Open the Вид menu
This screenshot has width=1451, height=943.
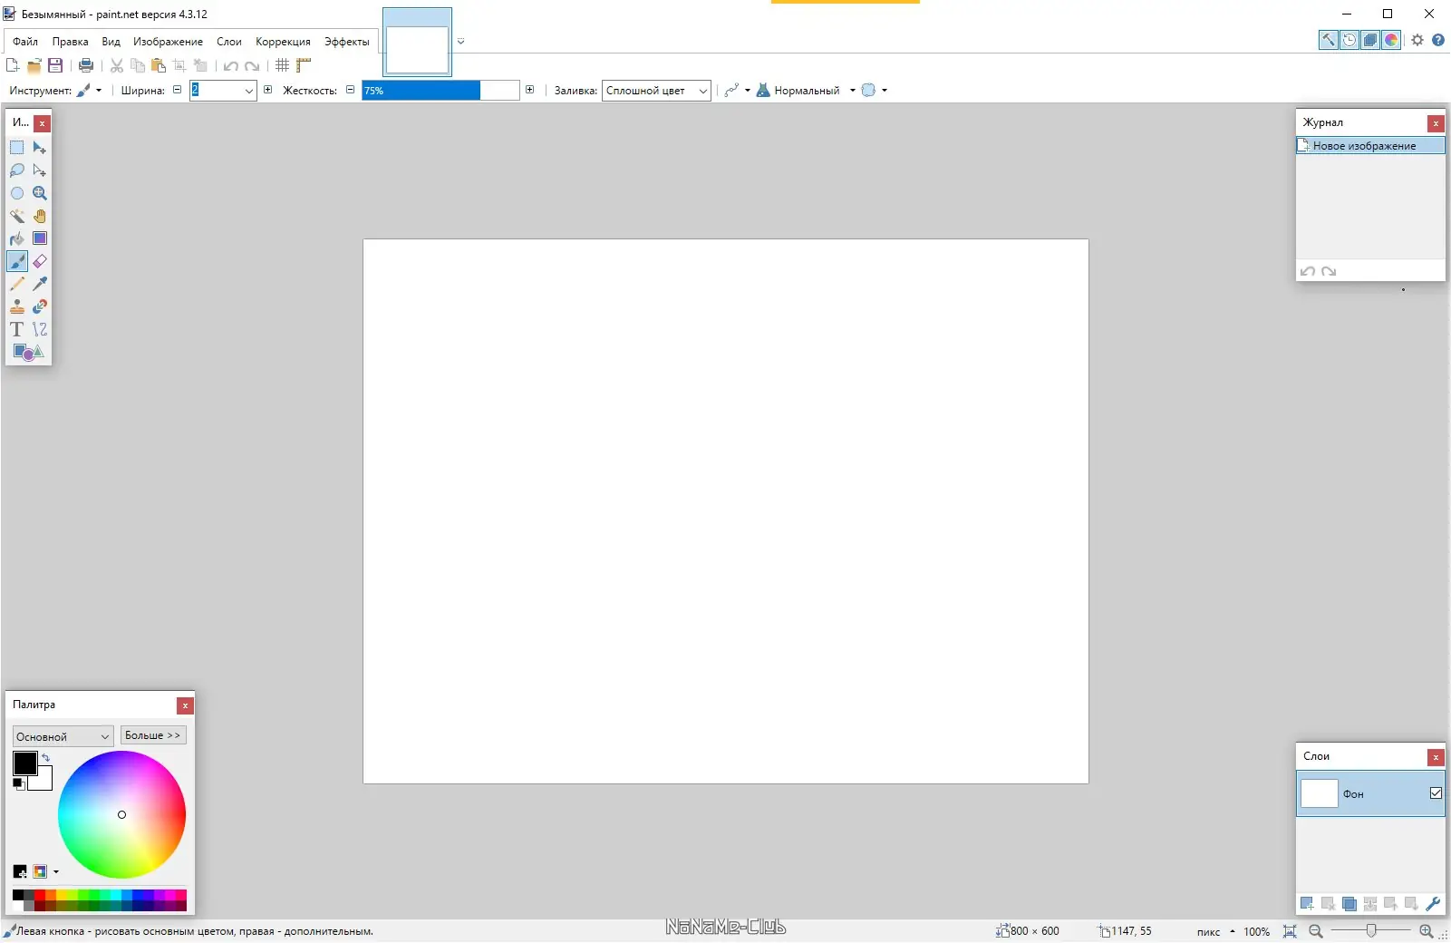point(111,42)
